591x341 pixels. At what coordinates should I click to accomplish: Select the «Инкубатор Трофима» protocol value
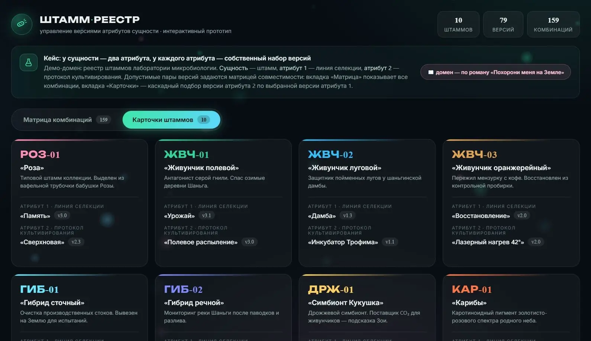pyautogui.click(x=343, y=242)
